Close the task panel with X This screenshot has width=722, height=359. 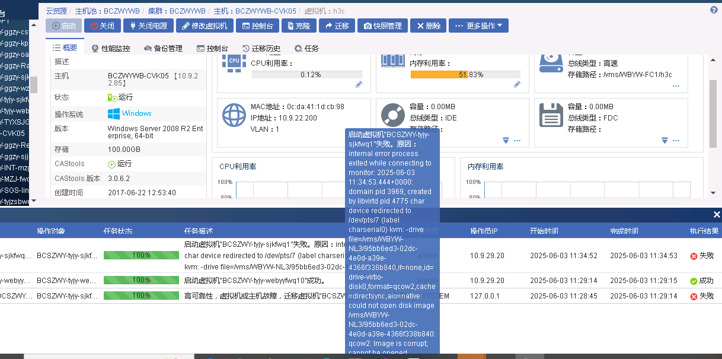point(716,215)
